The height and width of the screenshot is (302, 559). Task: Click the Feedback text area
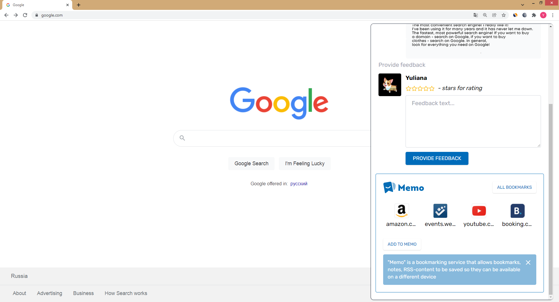click(473, 121)
